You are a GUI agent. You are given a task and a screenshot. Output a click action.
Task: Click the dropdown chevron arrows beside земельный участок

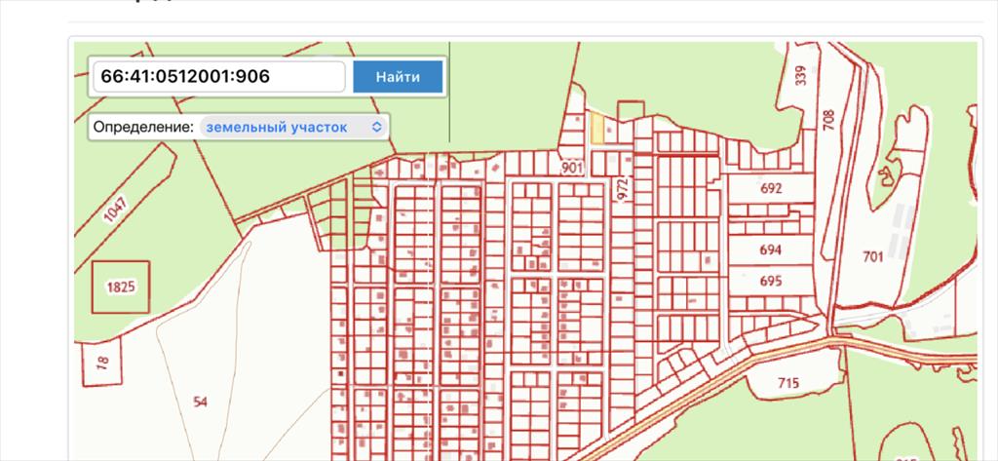[x=377, y=127]
